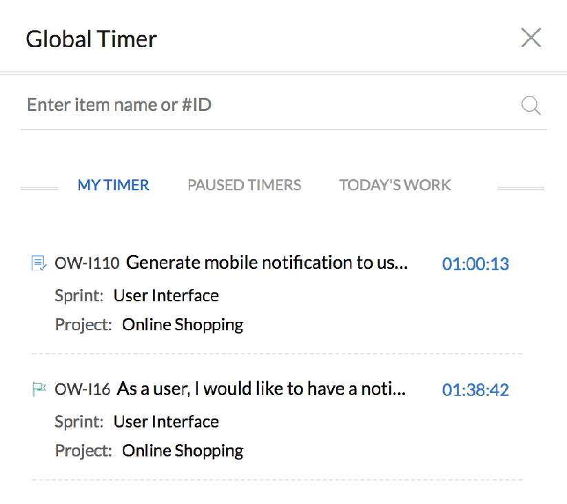Show the Today's Work tab

click(395, 185)
